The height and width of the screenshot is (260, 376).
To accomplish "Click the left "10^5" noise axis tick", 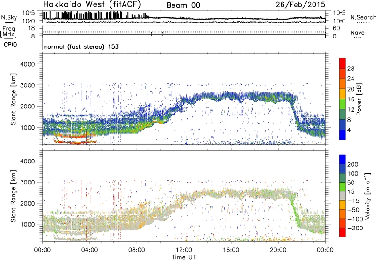I will [29, 13].
